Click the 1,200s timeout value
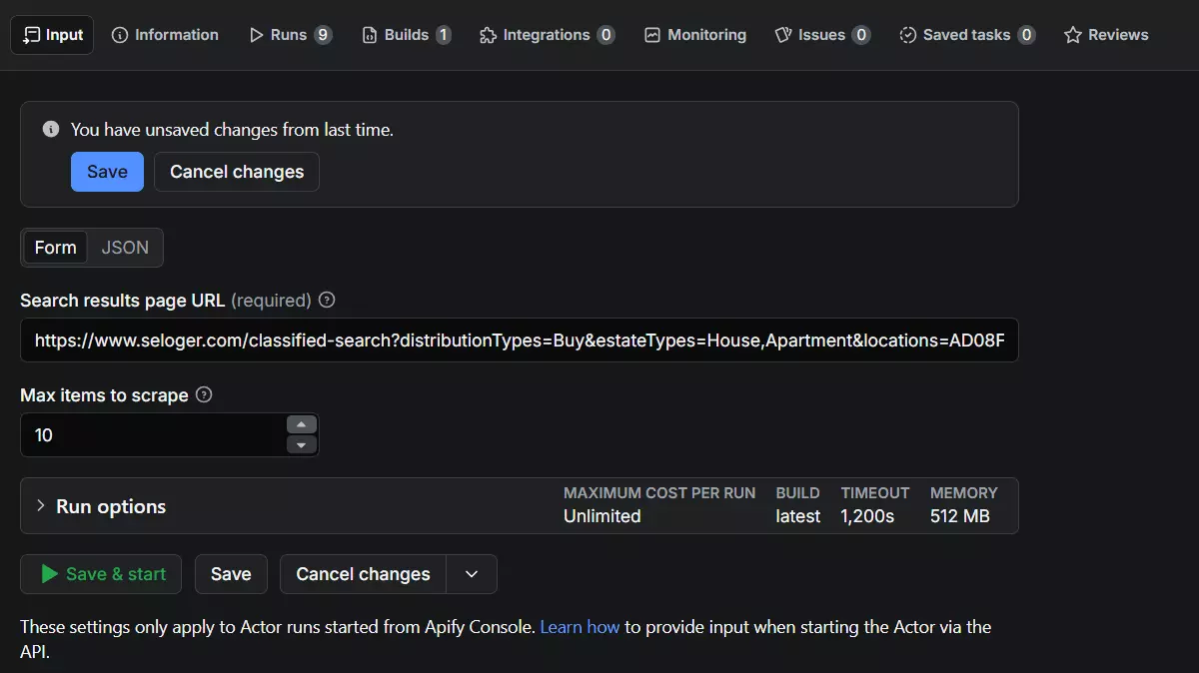Viewport: 1199px width, 673px height. pyautogui.click(x=867, y=516)
